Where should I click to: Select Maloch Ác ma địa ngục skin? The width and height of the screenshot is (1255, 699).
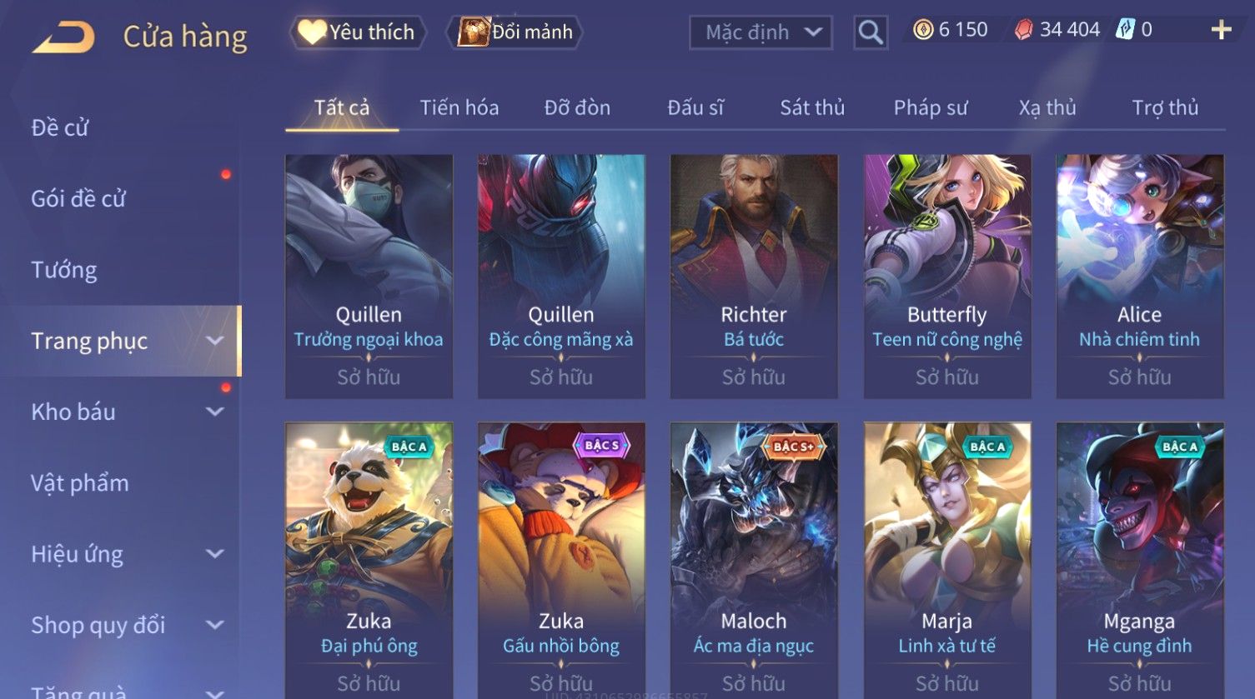click(754, 560)
